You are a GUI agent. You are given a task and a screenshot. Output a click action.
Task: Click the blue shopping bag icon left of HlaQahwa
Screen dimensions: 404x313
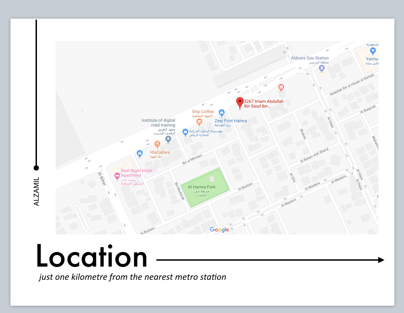click(140, 154)
